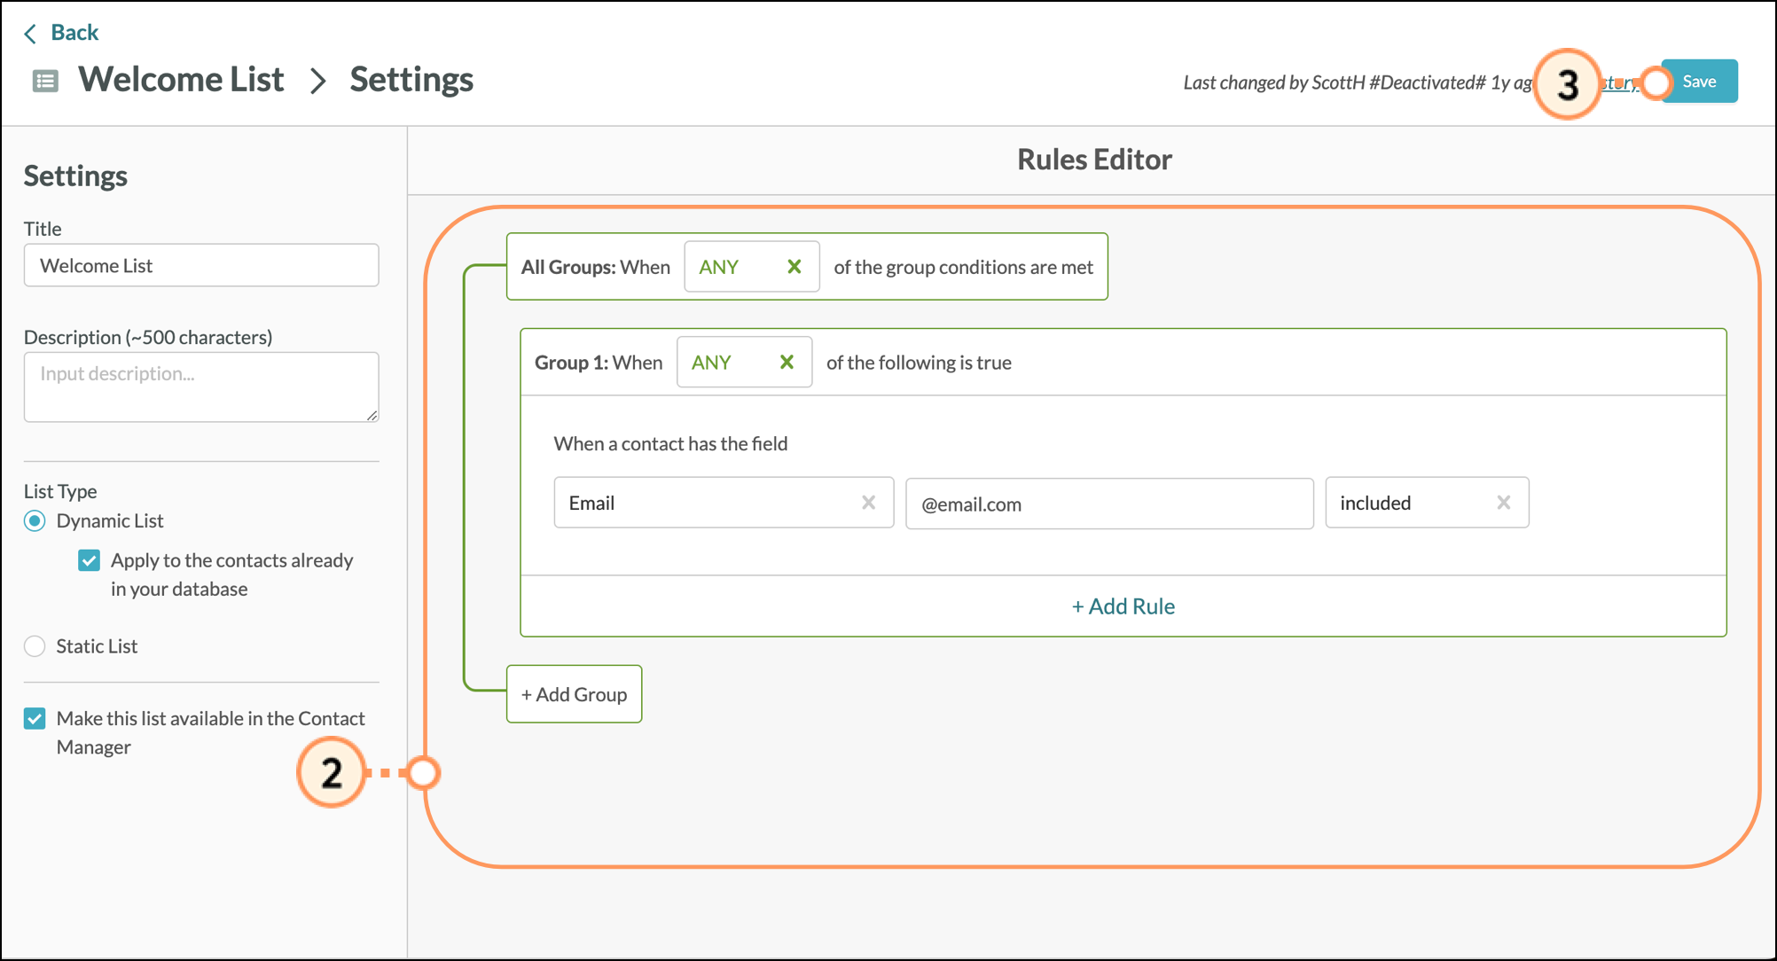Click + Add Group button

[x=574, y=694]
